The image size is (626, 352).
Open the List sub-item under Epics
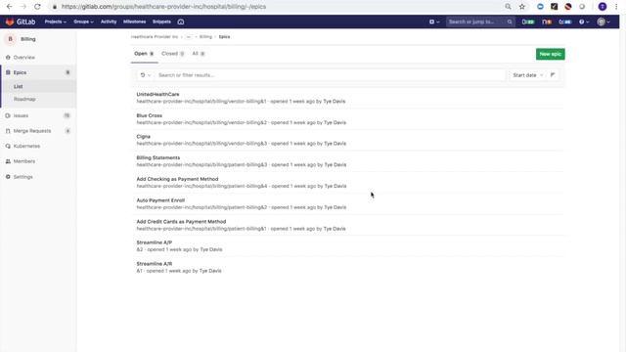19,86
